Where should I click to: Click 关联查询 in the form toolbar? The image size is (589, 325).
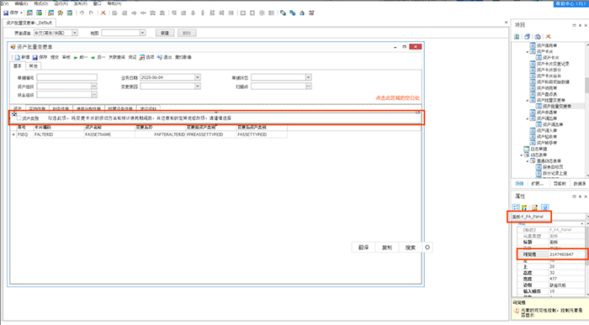[117, 57]
